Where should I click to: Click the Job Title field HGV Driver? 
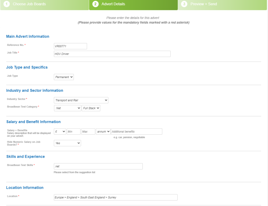coord(112,54)
